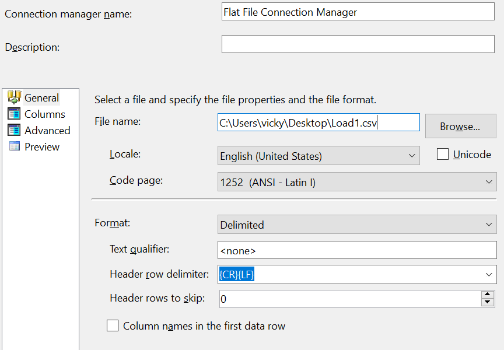
Task: Click the Header row delimiter label
Action: pos(159,274)
